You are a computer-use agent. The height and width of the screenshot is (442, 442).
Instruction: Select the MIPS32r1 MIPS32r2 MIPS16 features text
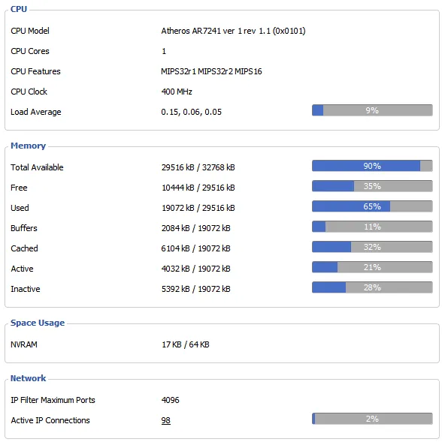coord(211,71)
